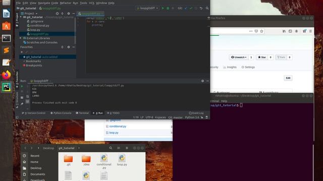Click the locate file target icon in Project panel
Viewport: 323px width, 181px height.
[x=57, y=14]
